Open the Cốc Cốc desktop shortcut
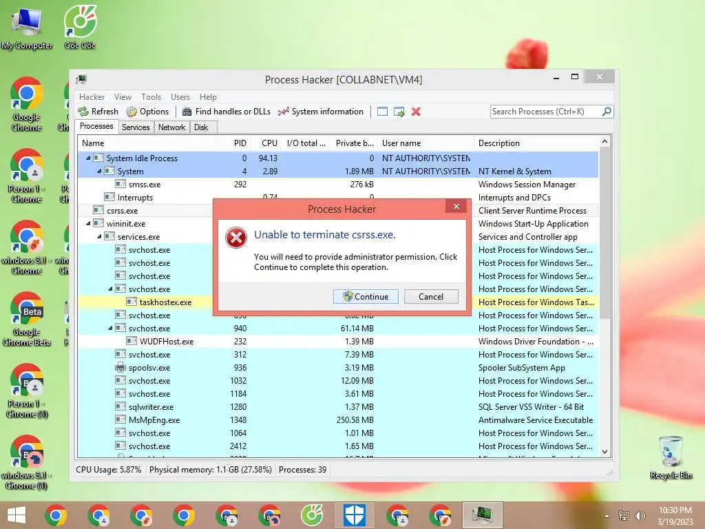This screenshot has width=705, height=529. point(80,27)
